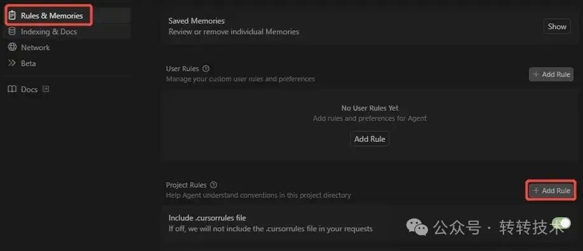Click the database icon beside Indexing & Docs

[x=12, y=32]
